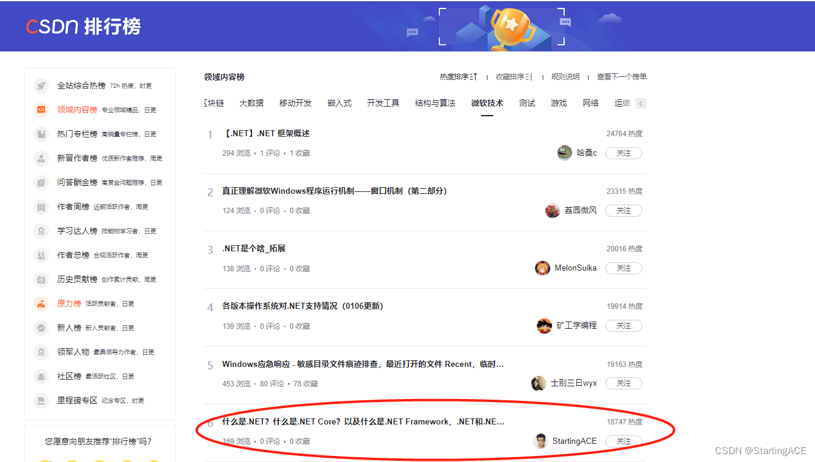Viewport: 815px width, 462px height.
Task: Open article 各版本操作系统对.NET支持情况
Action: 303,306
